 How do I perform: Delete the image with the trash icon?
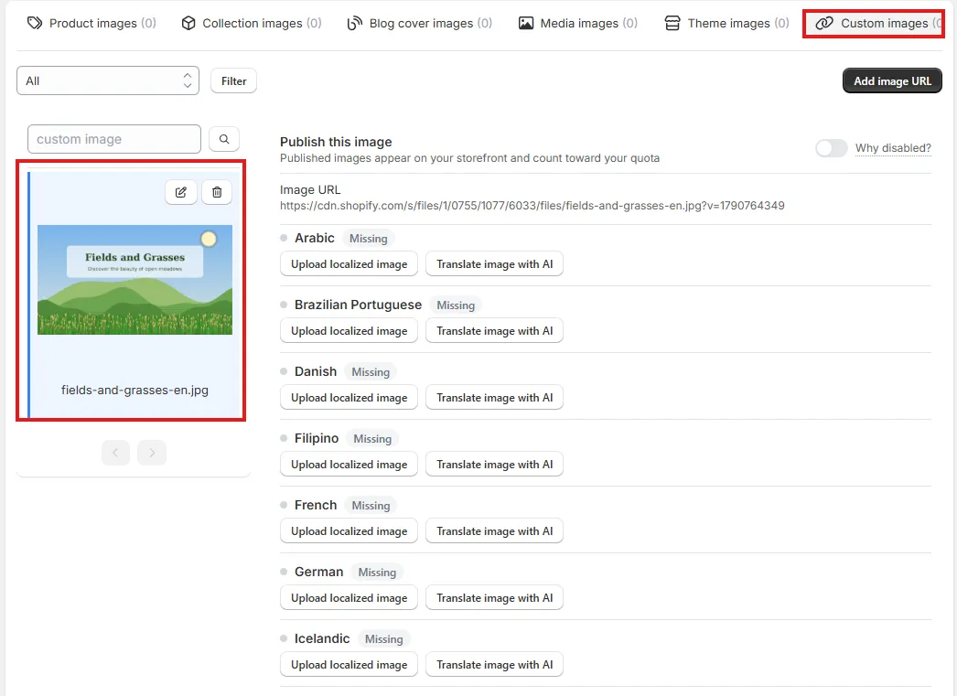[x=217, y=192]
